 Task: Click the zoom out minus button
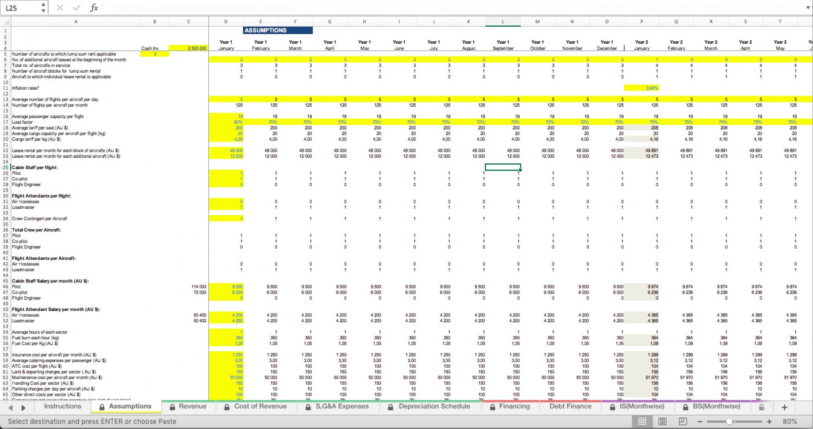700,421
